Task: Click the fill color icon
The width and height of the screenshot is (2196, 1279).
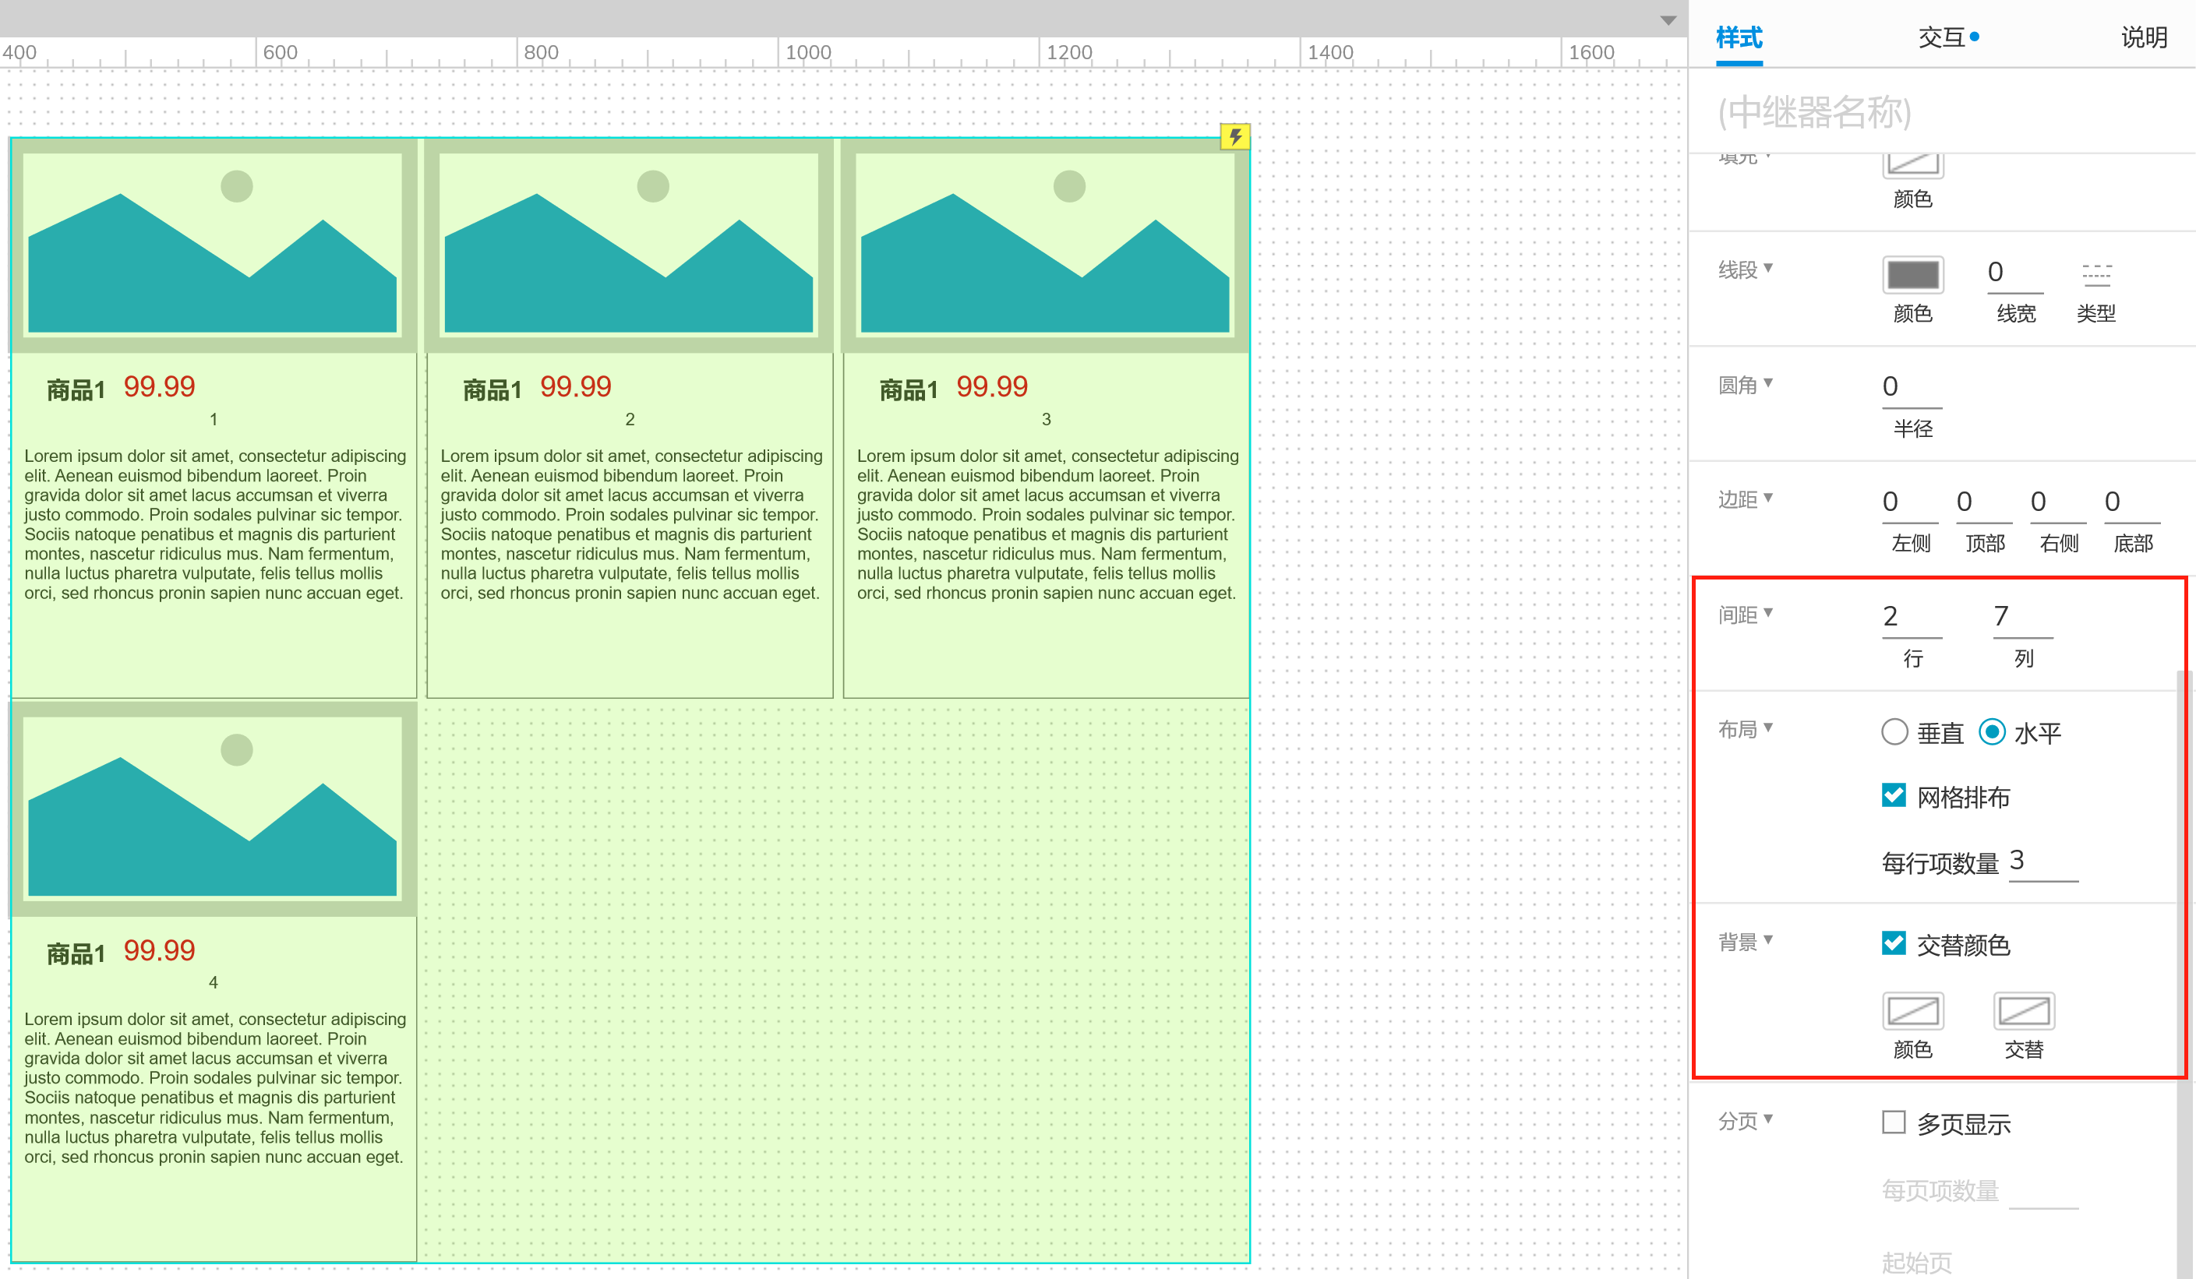Action: coord(1913,166)
